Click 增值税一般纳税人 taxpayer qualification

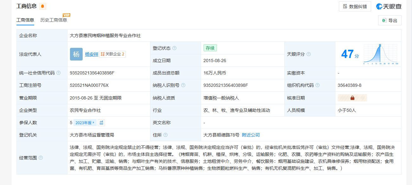pyautogui.click(x=221, y=98)
